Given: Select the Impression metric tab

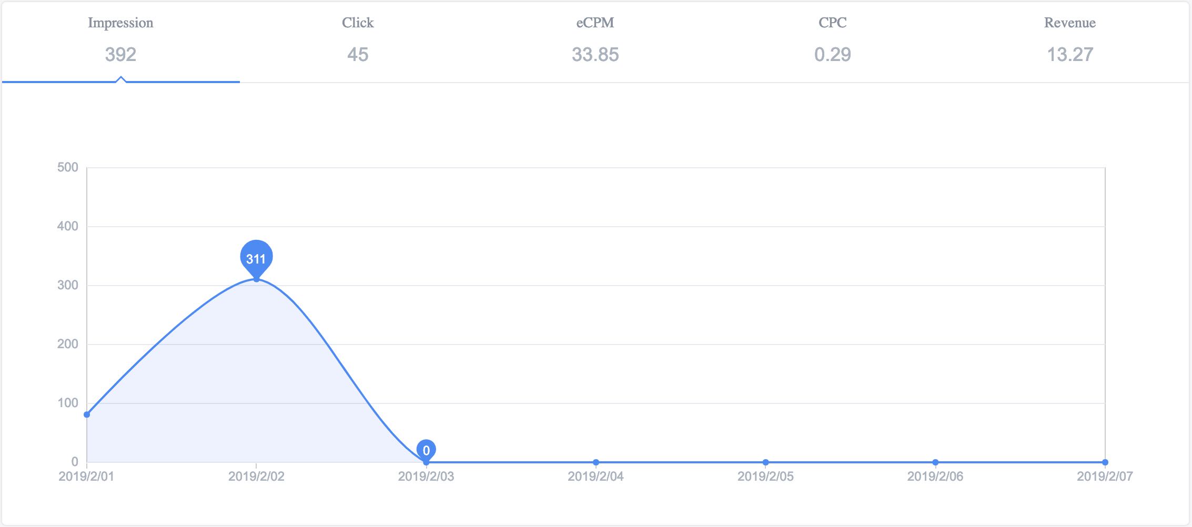Looking at the screenshot, I should (120, 41).
